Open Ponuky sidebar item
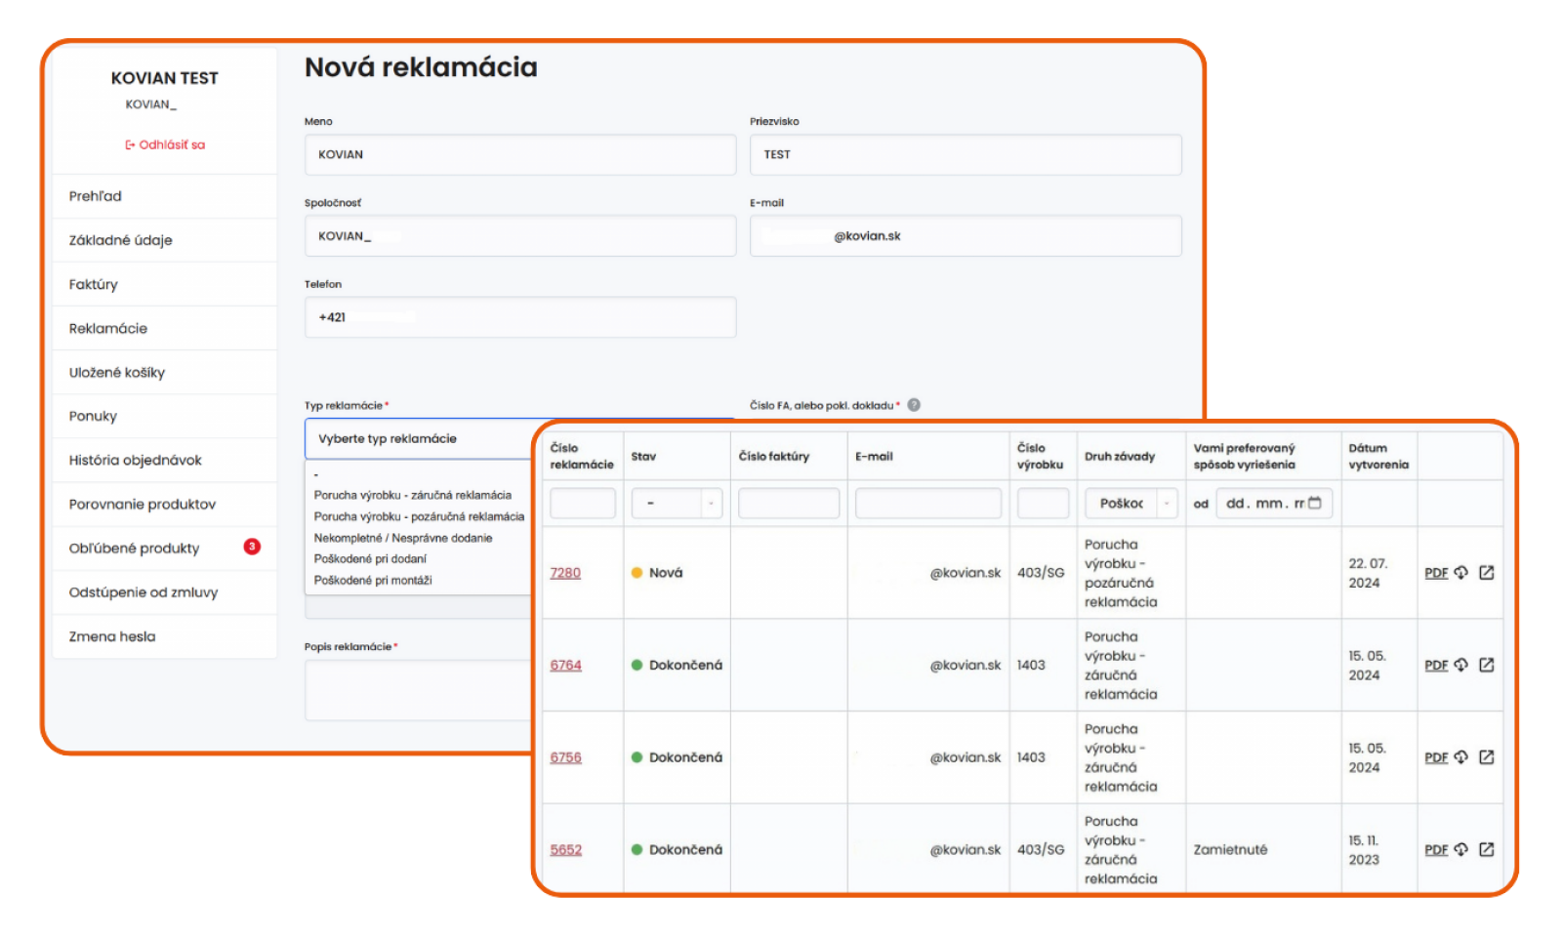This screenshot has height=937, width=1562. click(x=93, y=416)
